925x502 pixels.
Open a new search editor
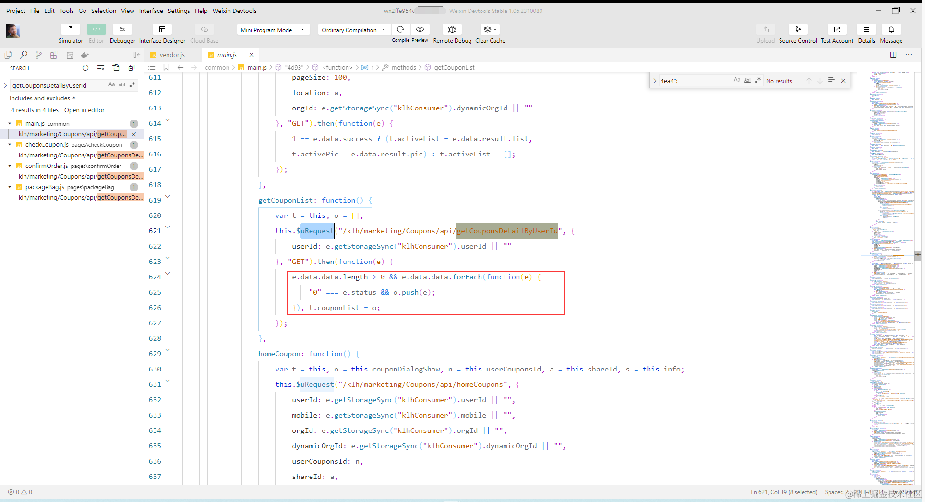[116, 68]
